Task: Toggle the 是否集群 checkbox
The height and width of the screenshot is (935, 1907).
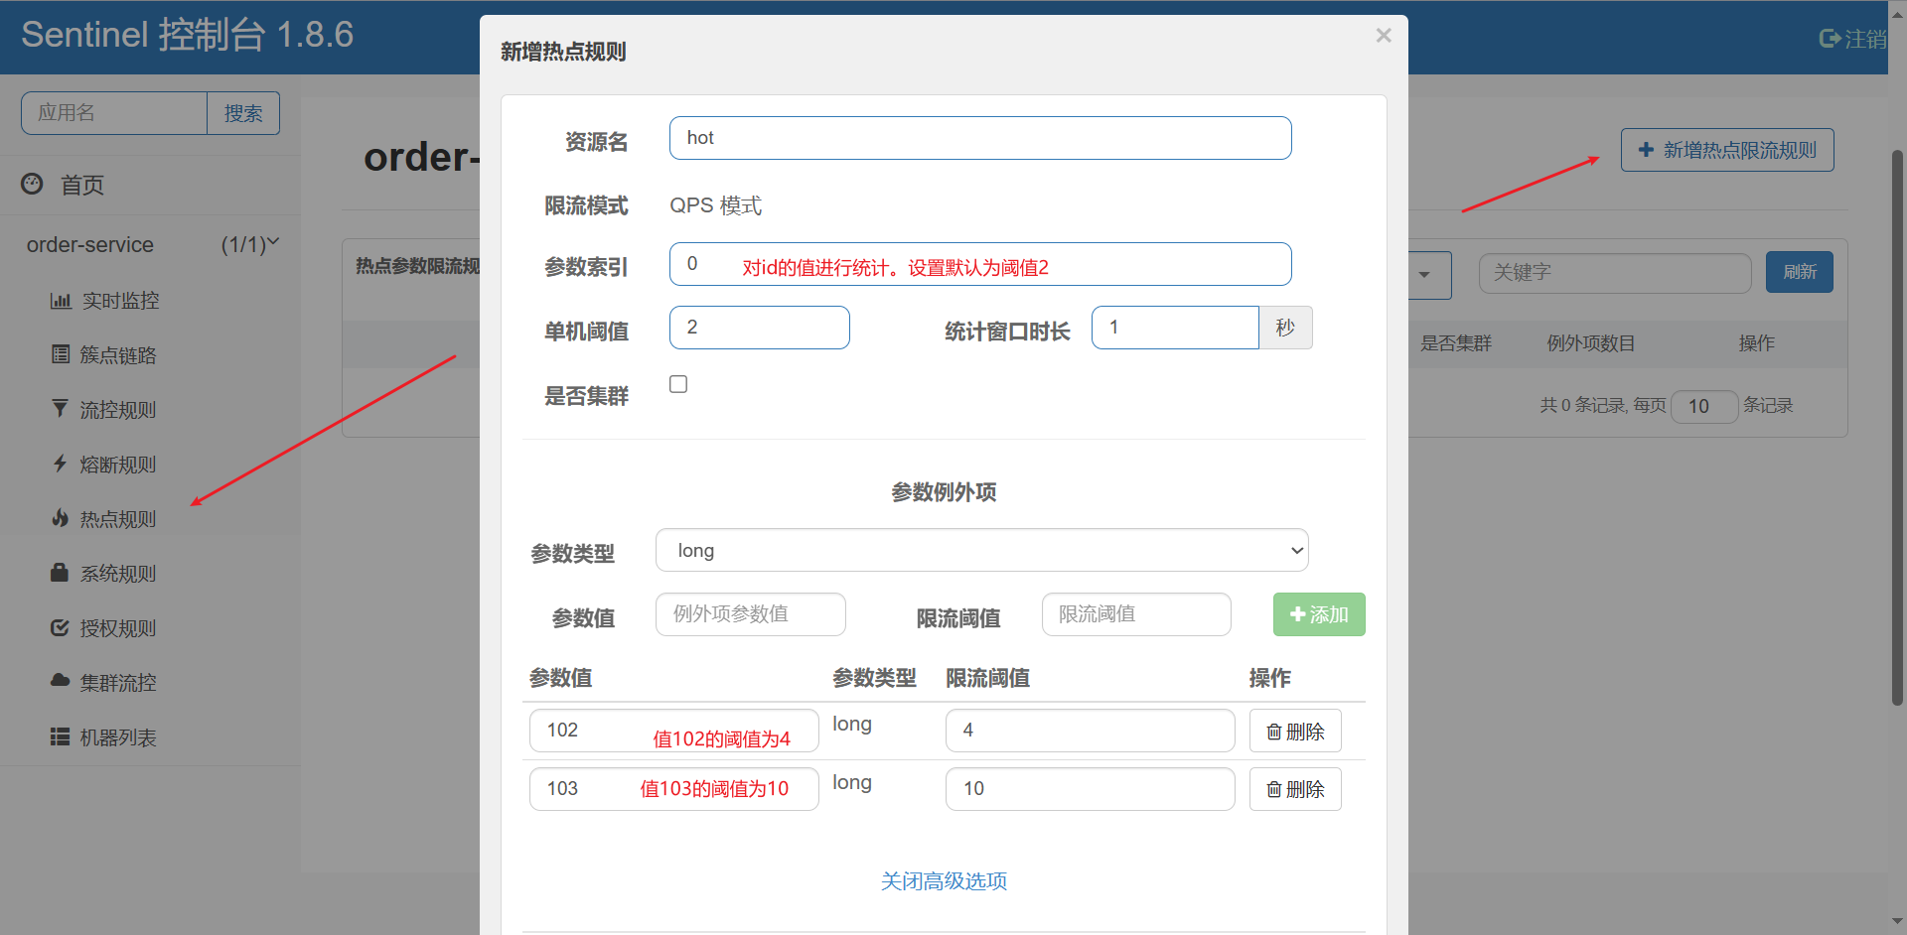Action: (678, 384)
